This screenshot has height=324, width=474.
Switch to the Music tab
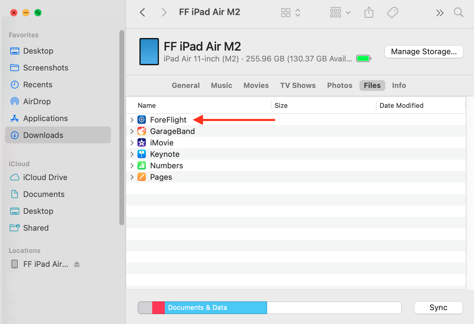222,86
